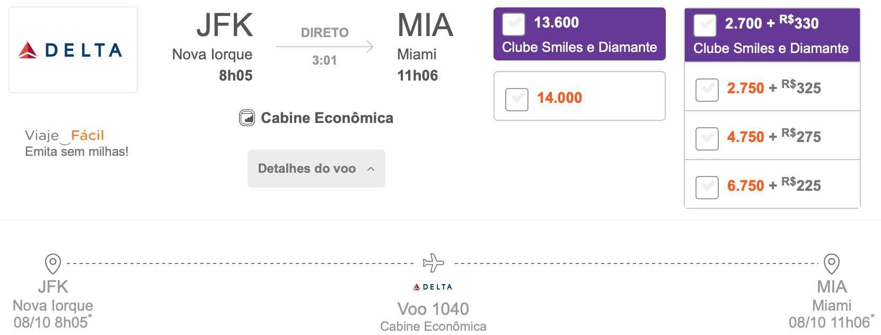The width and height of the screenshot is (881, 335).
Task: Collapse flight details using chevron icon
Action: pyautogui.click(x=371, y=169)
